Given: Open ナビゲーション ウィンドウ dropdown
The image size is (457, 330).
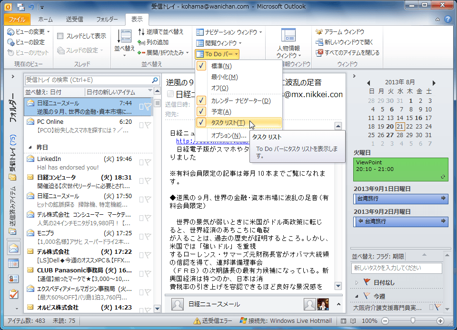Looking at the screenshot, I should click(229, 32).
